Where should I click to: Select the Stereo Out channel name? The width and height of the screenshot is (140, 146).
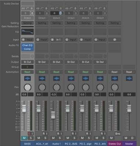(115, 144)
